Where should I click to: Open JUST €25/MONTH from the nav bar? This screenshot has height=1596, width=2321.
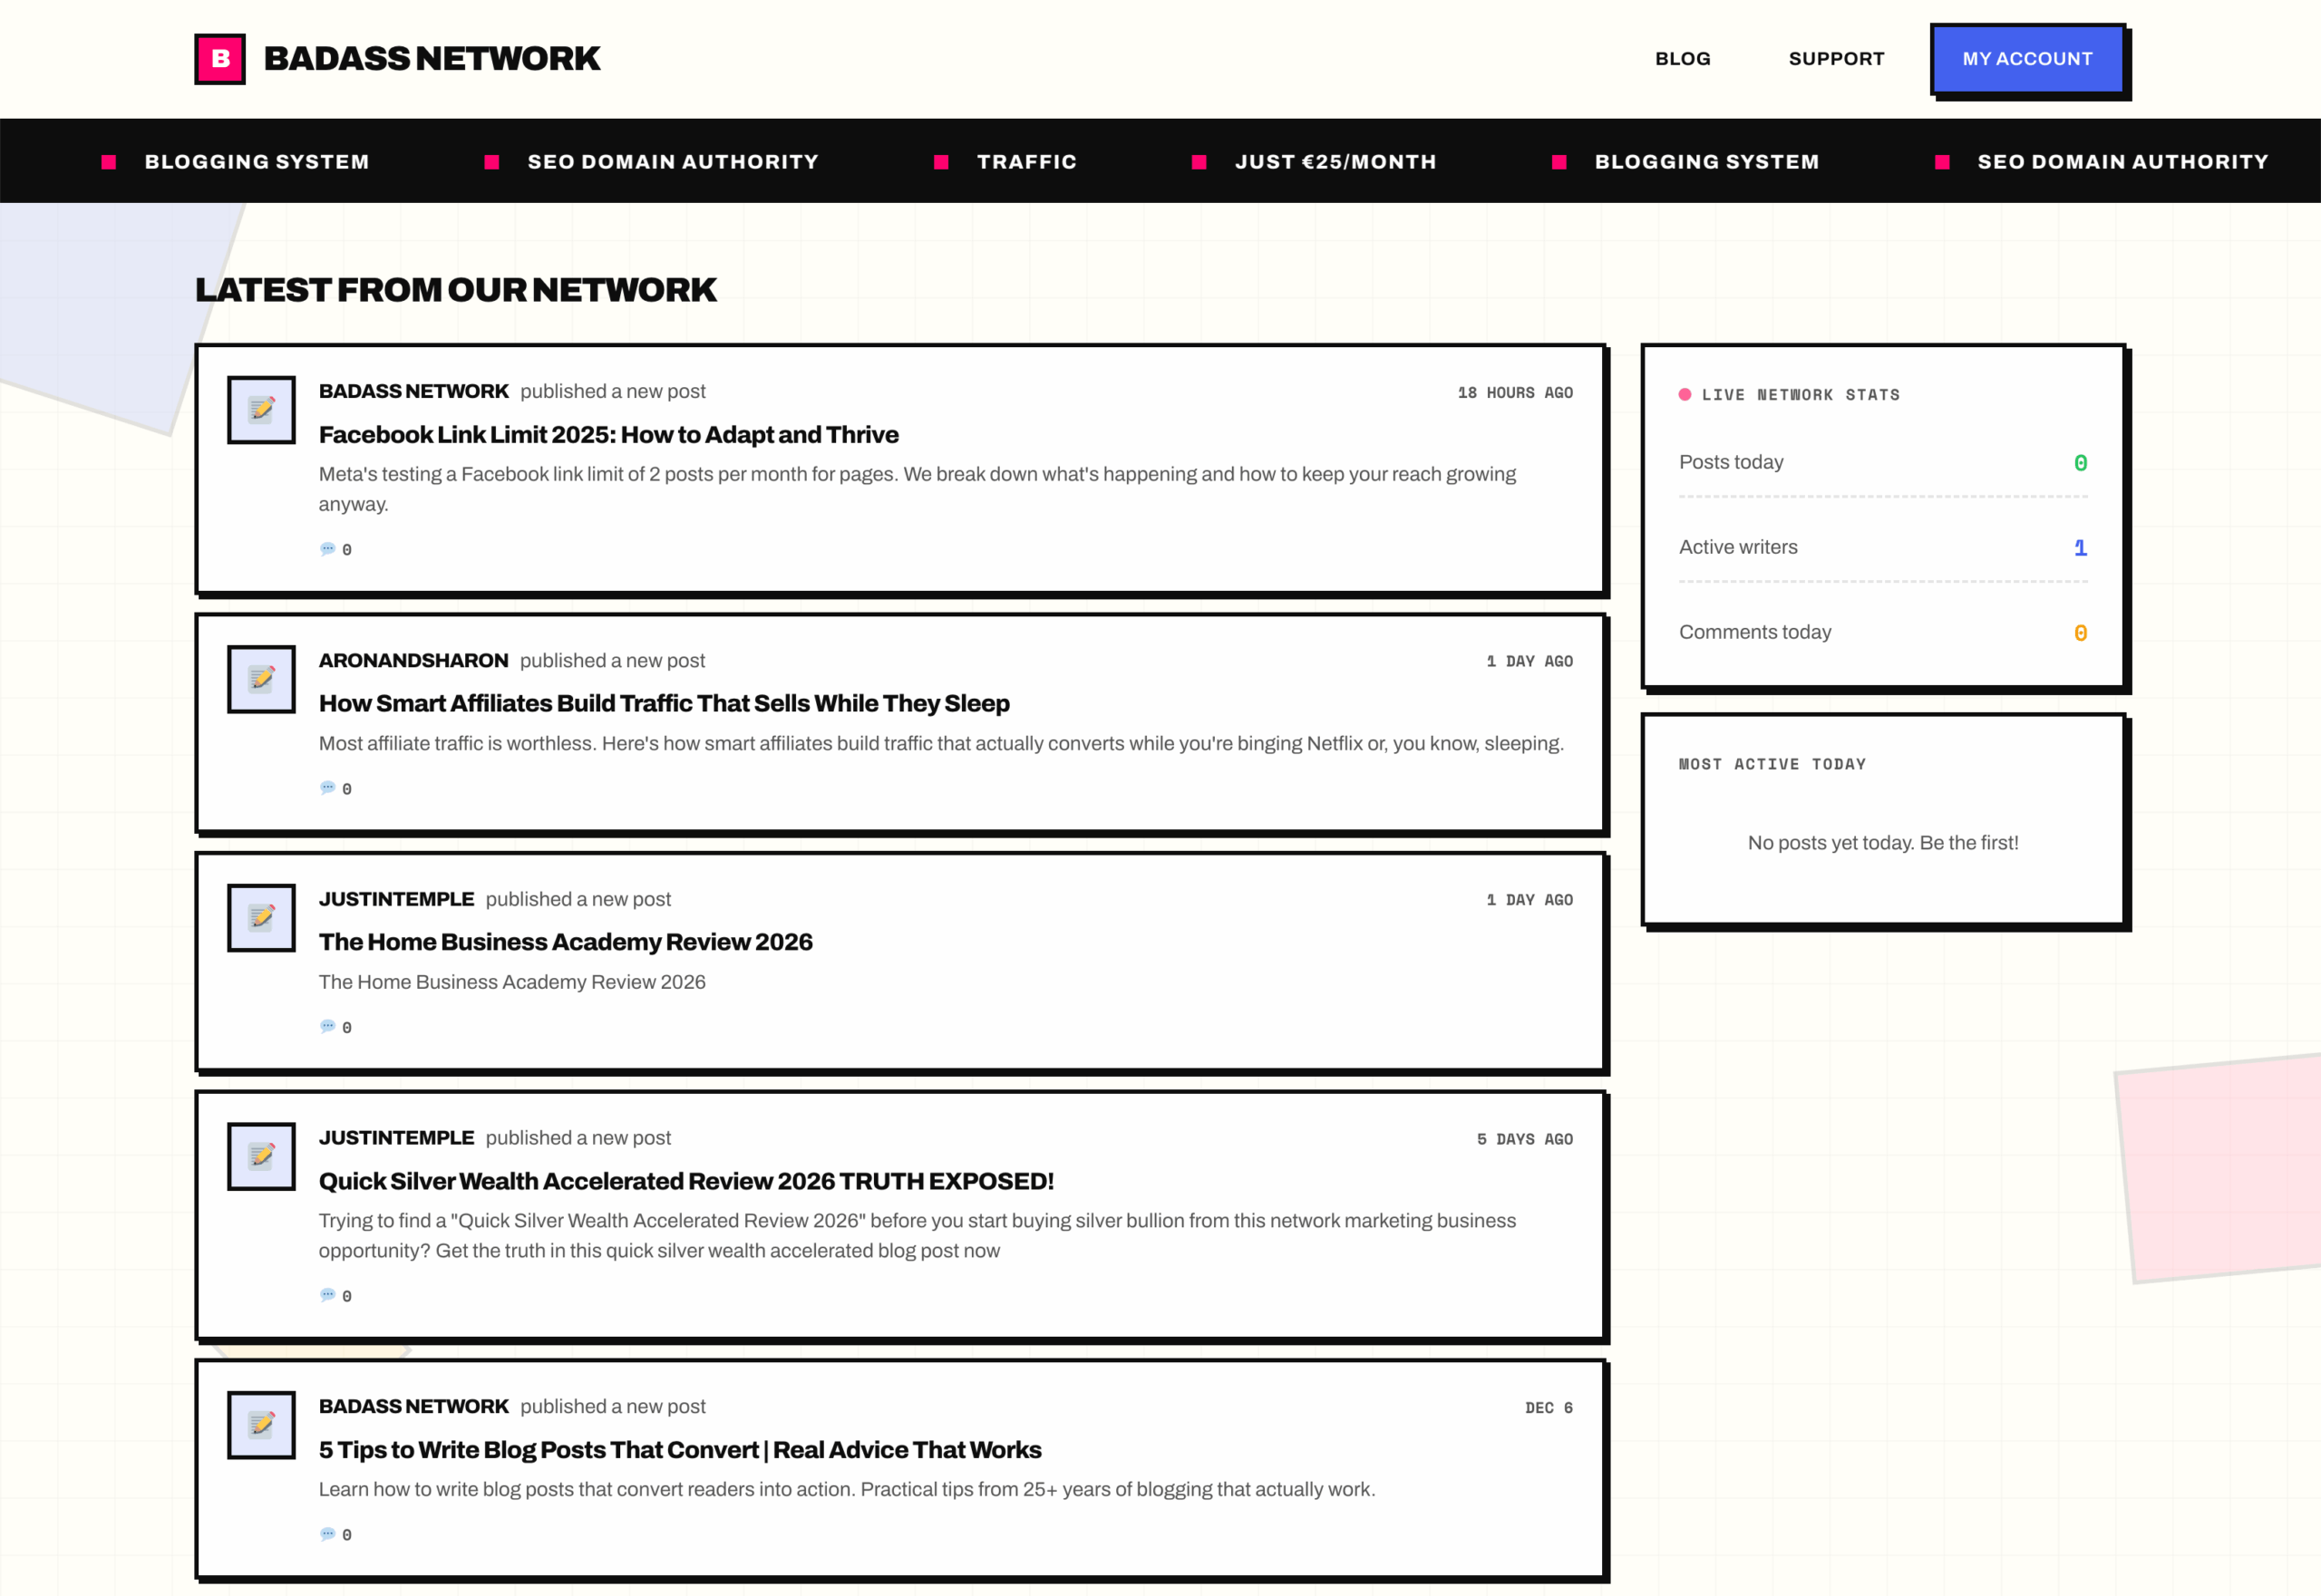(1336, 161)
